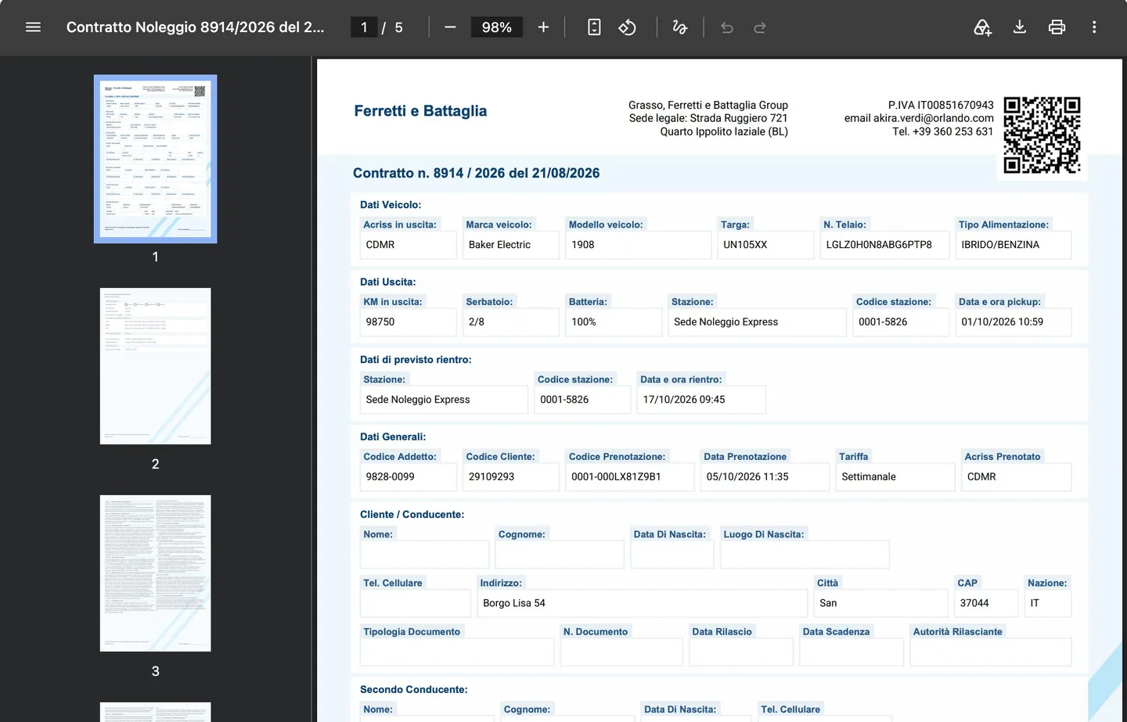Click the CAP field showing 37044
Image resolution: width=1127 pixels, height=722 pixels.
(986, 603)
